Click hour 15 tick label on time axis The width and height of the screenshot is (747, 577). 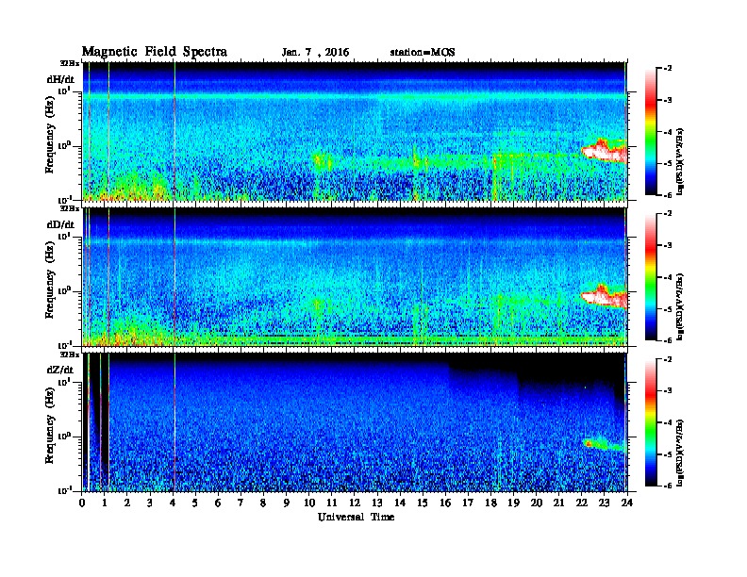coord(423,503)
